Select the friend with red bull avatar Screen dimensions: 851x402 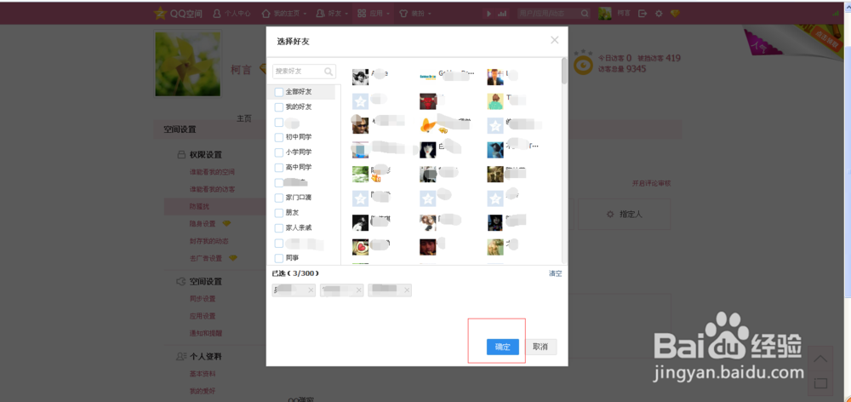click(428, 101)
